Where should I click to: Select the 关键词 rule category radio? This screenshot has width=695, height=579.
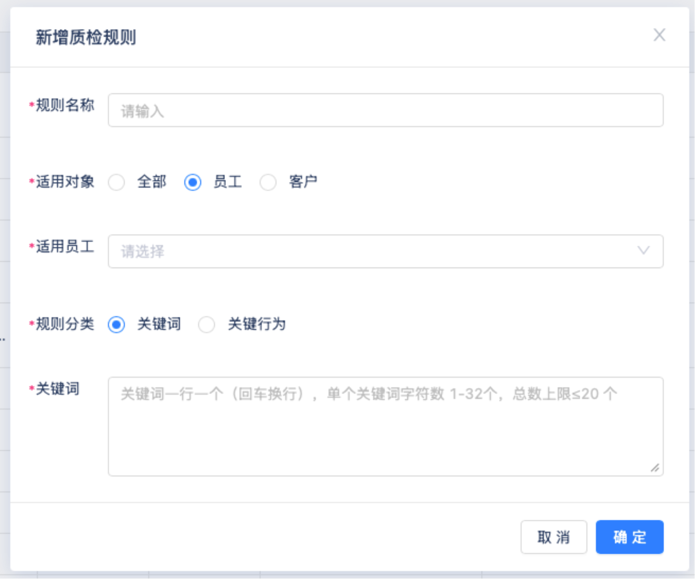tap(117, 324)
